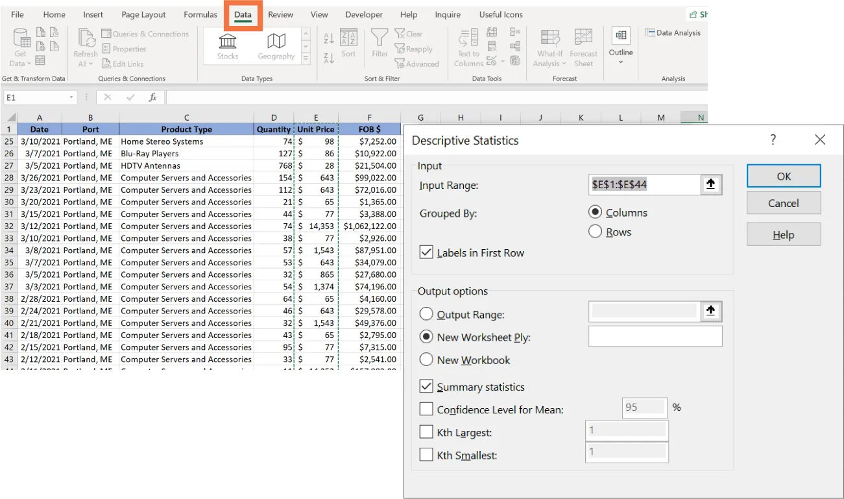Select the Geography data type
The width and height of the screenshot is (844, 499).
pos(275,44)
